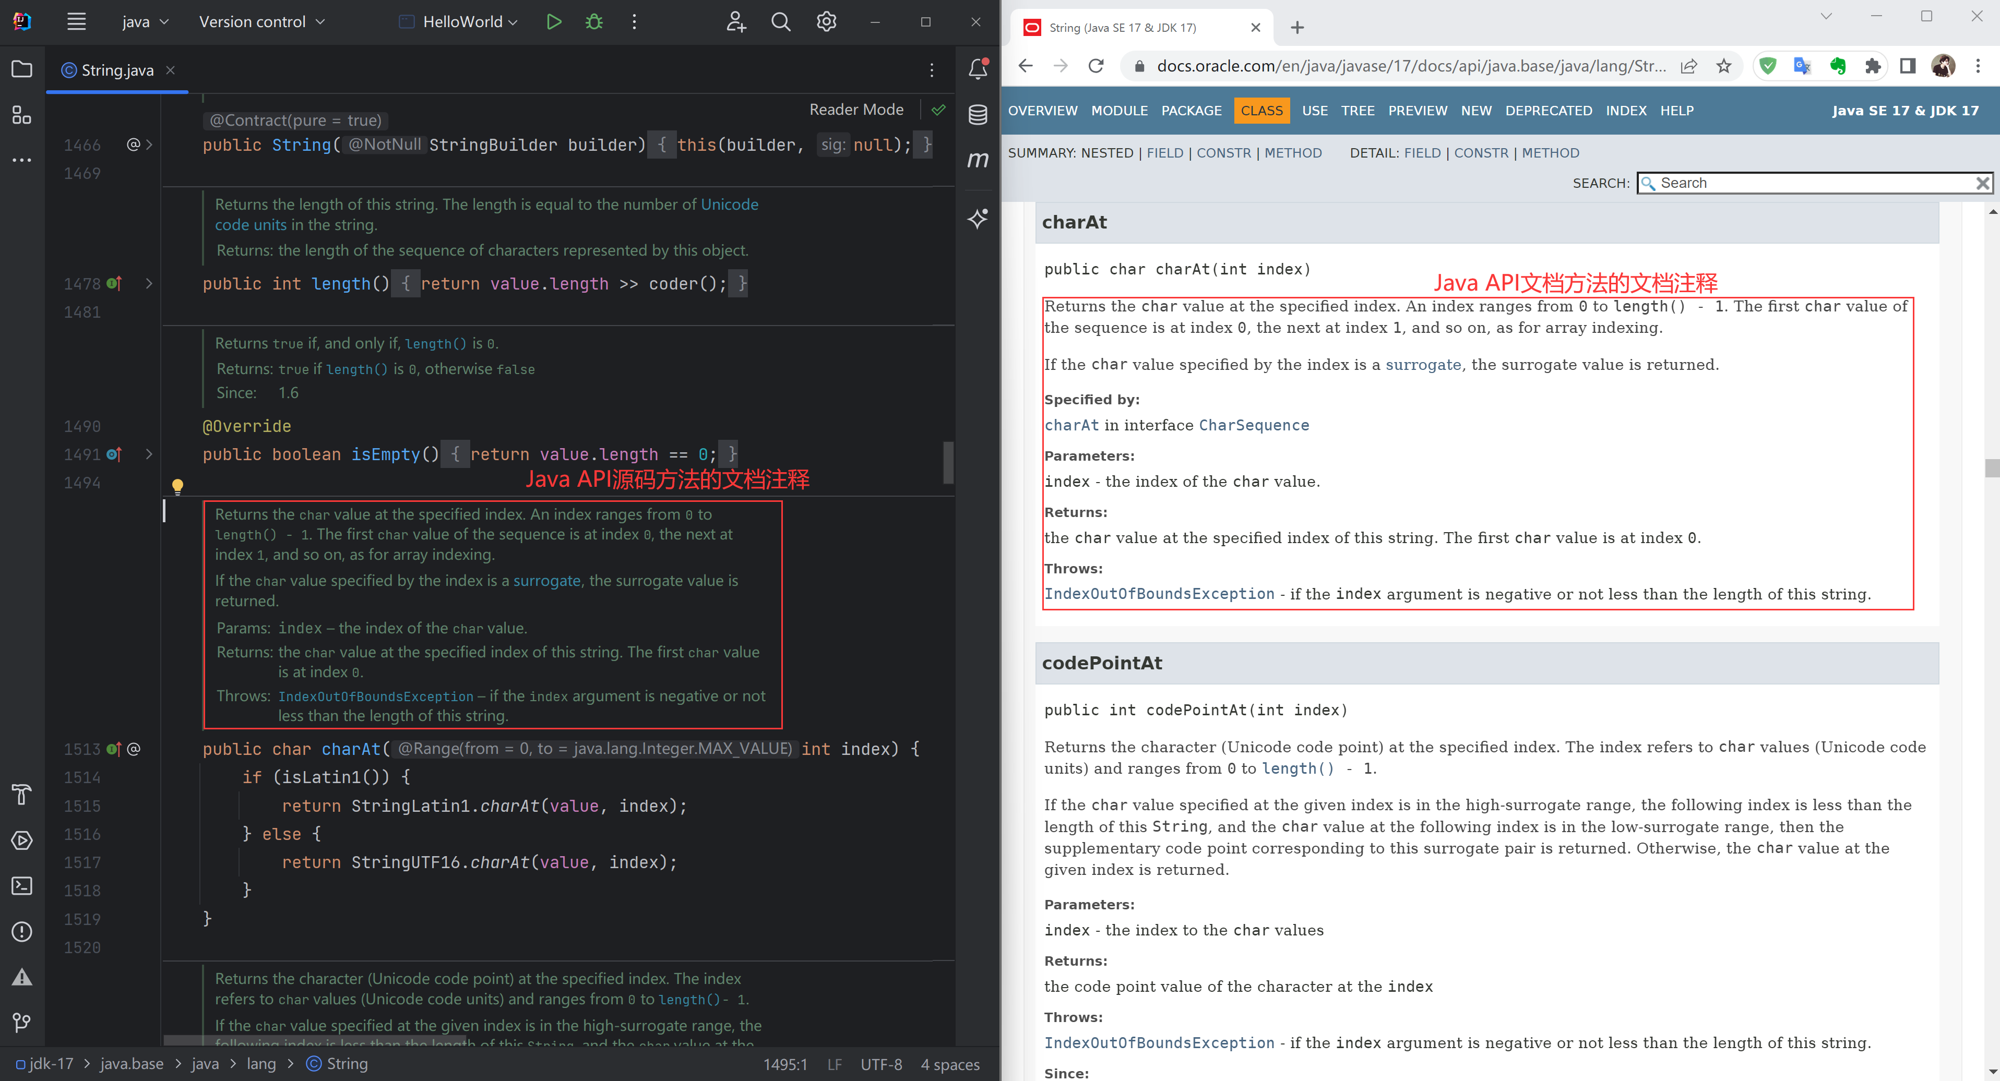
Task: Open the java project dropdown
Action: pos(145,22)
